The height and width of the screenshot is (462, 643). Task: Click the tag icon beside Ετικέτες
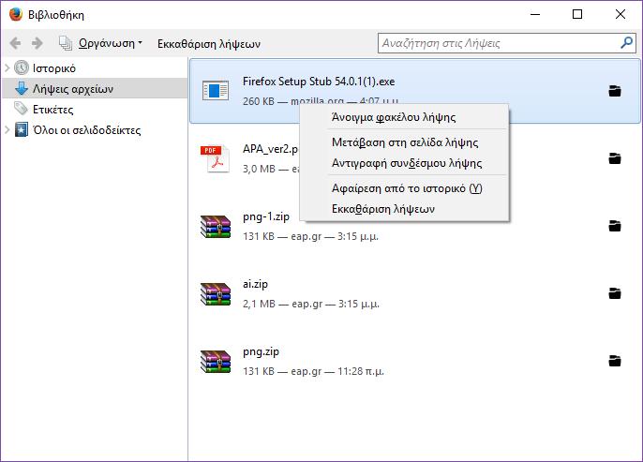[21, 109]
